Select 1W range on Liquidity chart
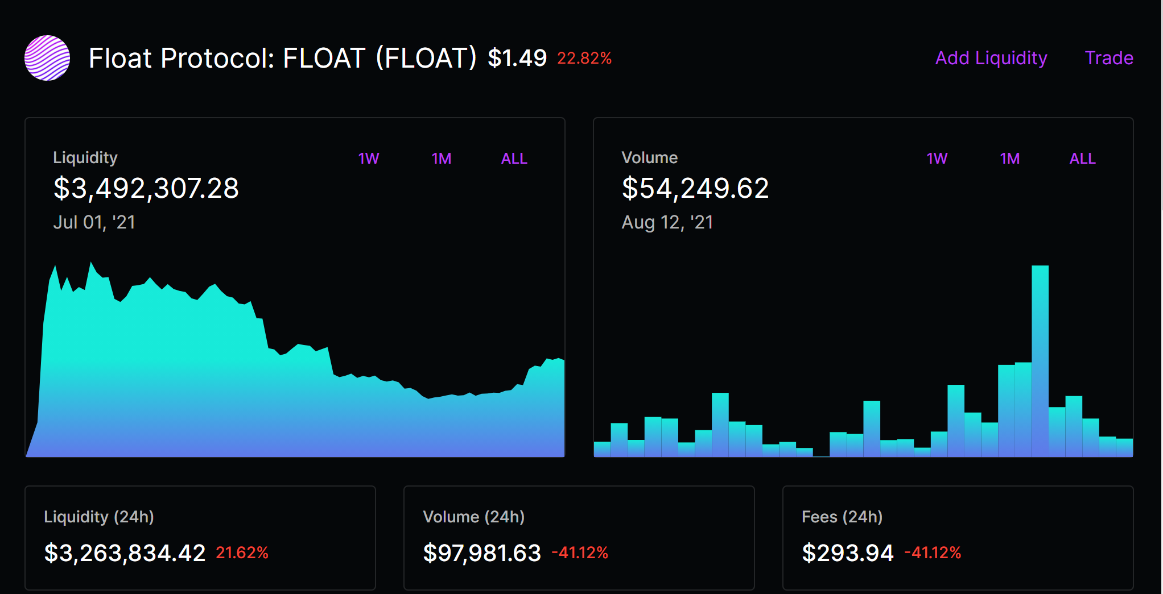 pyautogui.click(x=369, y=159)
